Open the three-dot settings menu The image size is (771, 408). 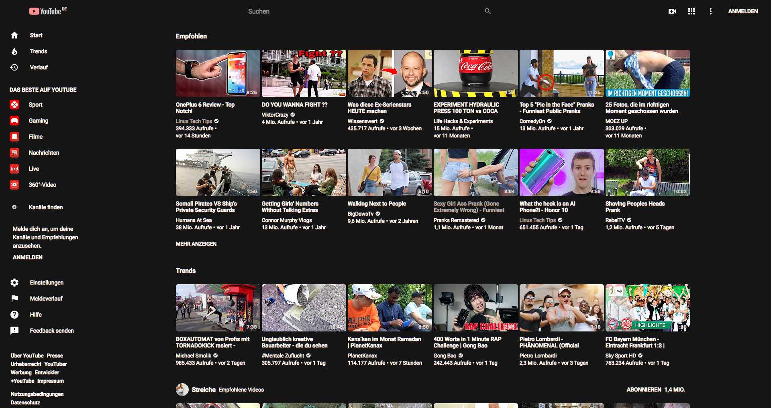[711, 11]
